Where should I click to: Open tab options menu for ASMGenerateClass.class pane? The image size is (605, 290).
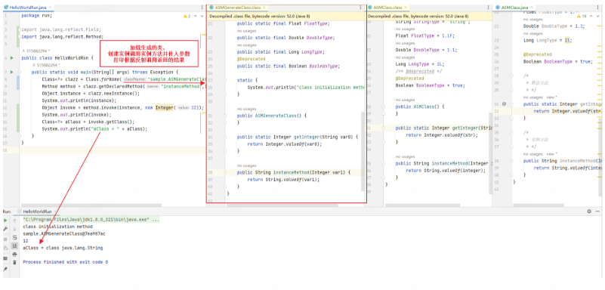[x=361, y=8]
